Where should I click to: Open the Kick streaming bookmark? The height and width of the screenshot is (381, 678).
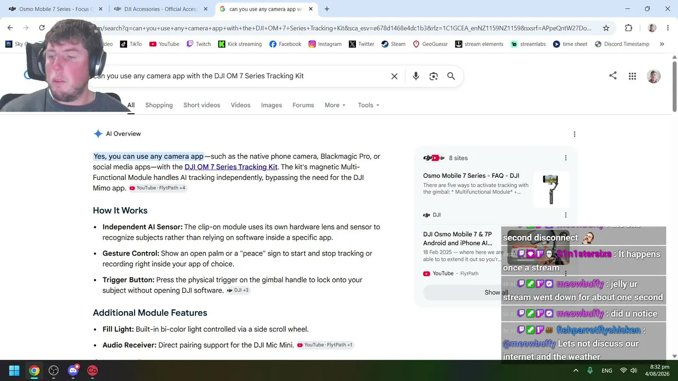(240, 44)
